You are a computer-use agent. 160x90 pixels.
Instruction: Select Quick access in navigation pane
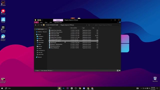[x=40, y=29]
